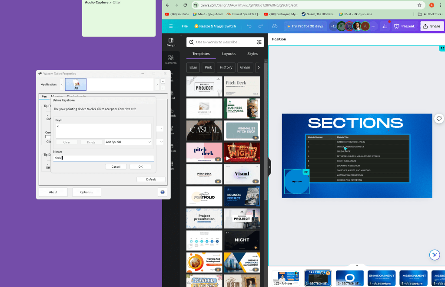Viewport: 445px width, 287px height.
Task: Open Add Special dropdown in Define Keystroke
Action: tap(128, 142)
